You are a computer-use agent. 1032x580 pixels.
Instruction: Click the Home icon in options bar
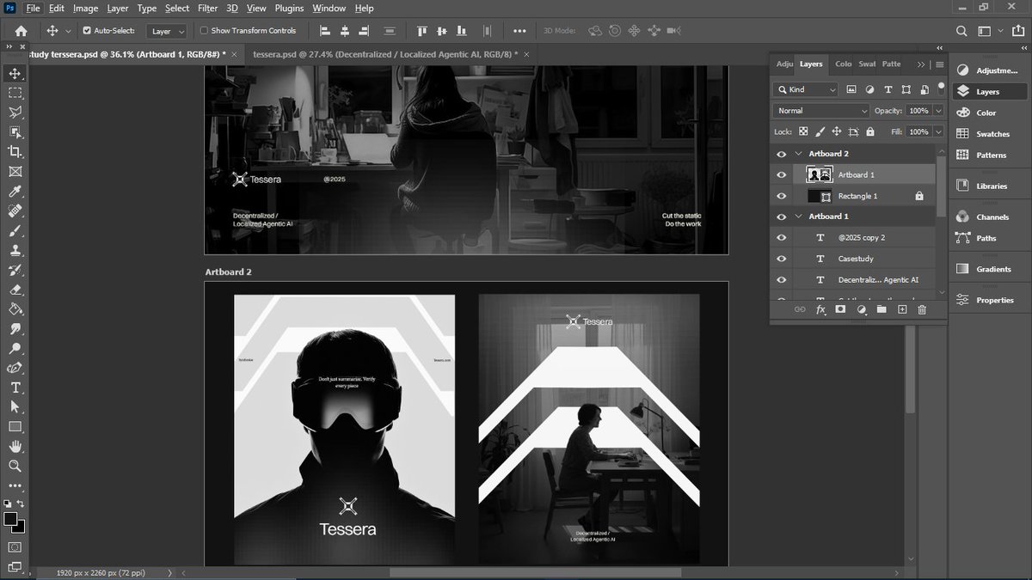(21, 31)
